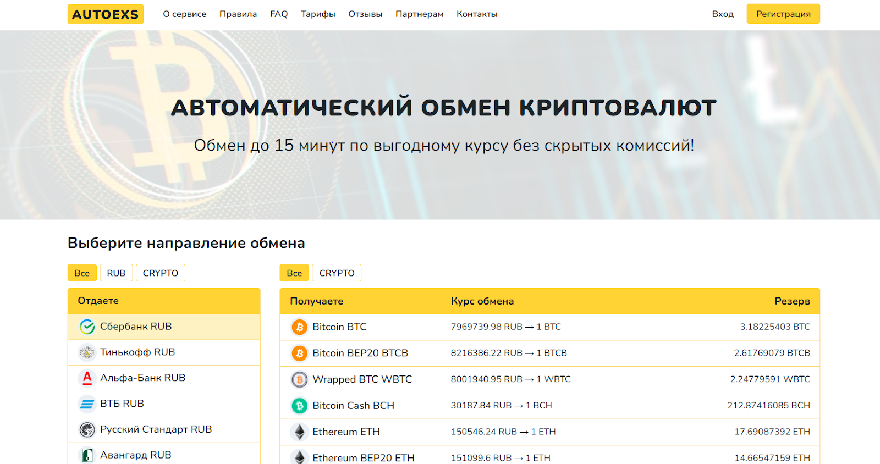880x464 pixels.
Task: Open the О сервисе menu item
Action: coord(184,14)
